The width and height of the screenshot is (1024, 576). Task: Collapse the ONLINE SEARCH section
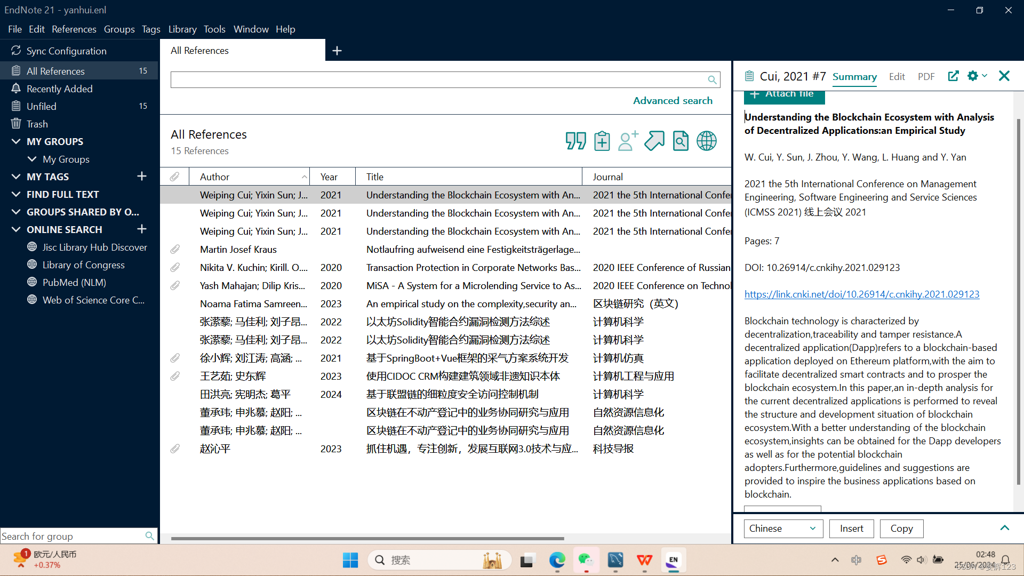coord(16,229)
